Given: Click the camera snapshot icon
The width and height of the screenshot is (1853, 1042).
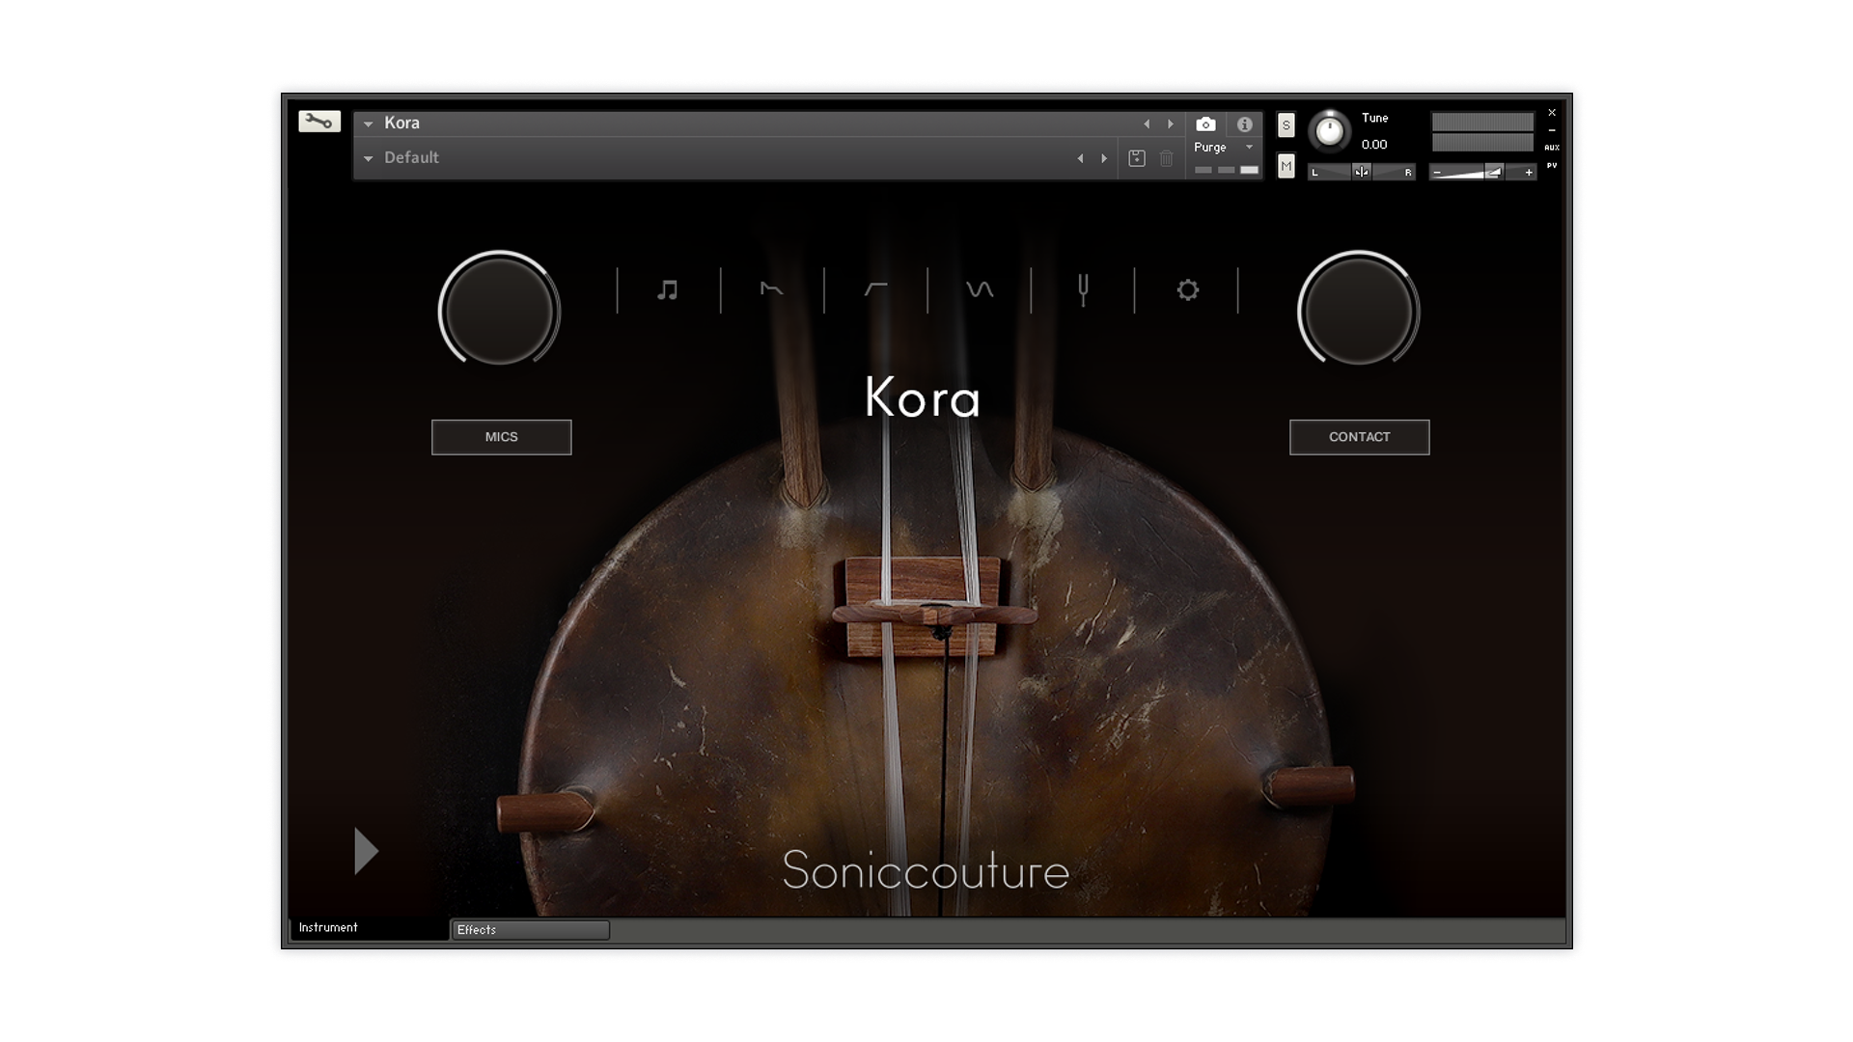Looking at the screenshot, I should pos(1205,124).
